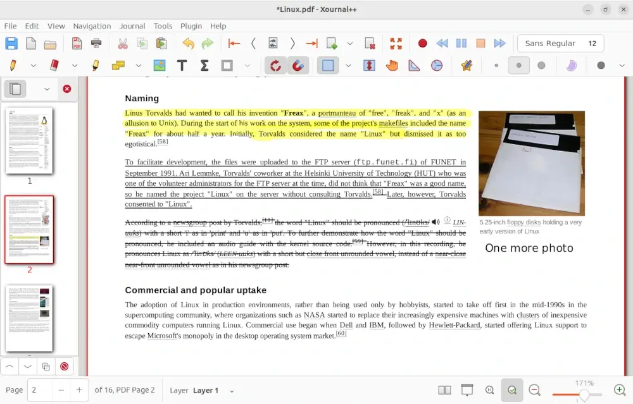Open selection tool dropdown arrow
This screenshot has width=633, height=404.
[x=348, y=65]
